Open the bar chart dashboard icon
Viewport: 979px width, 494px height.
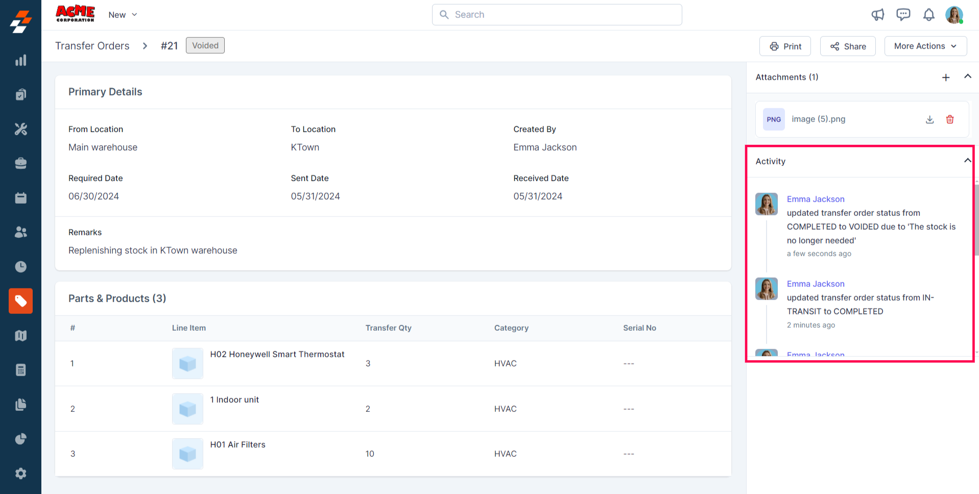pyautogui.click(x=20, y=60)
